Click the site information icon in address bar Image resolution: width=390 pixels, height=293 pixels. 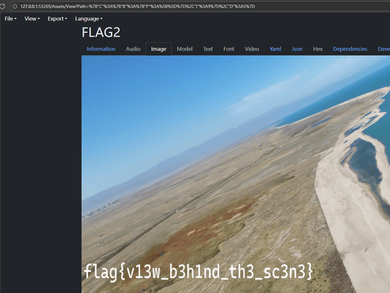coord(15,6)
